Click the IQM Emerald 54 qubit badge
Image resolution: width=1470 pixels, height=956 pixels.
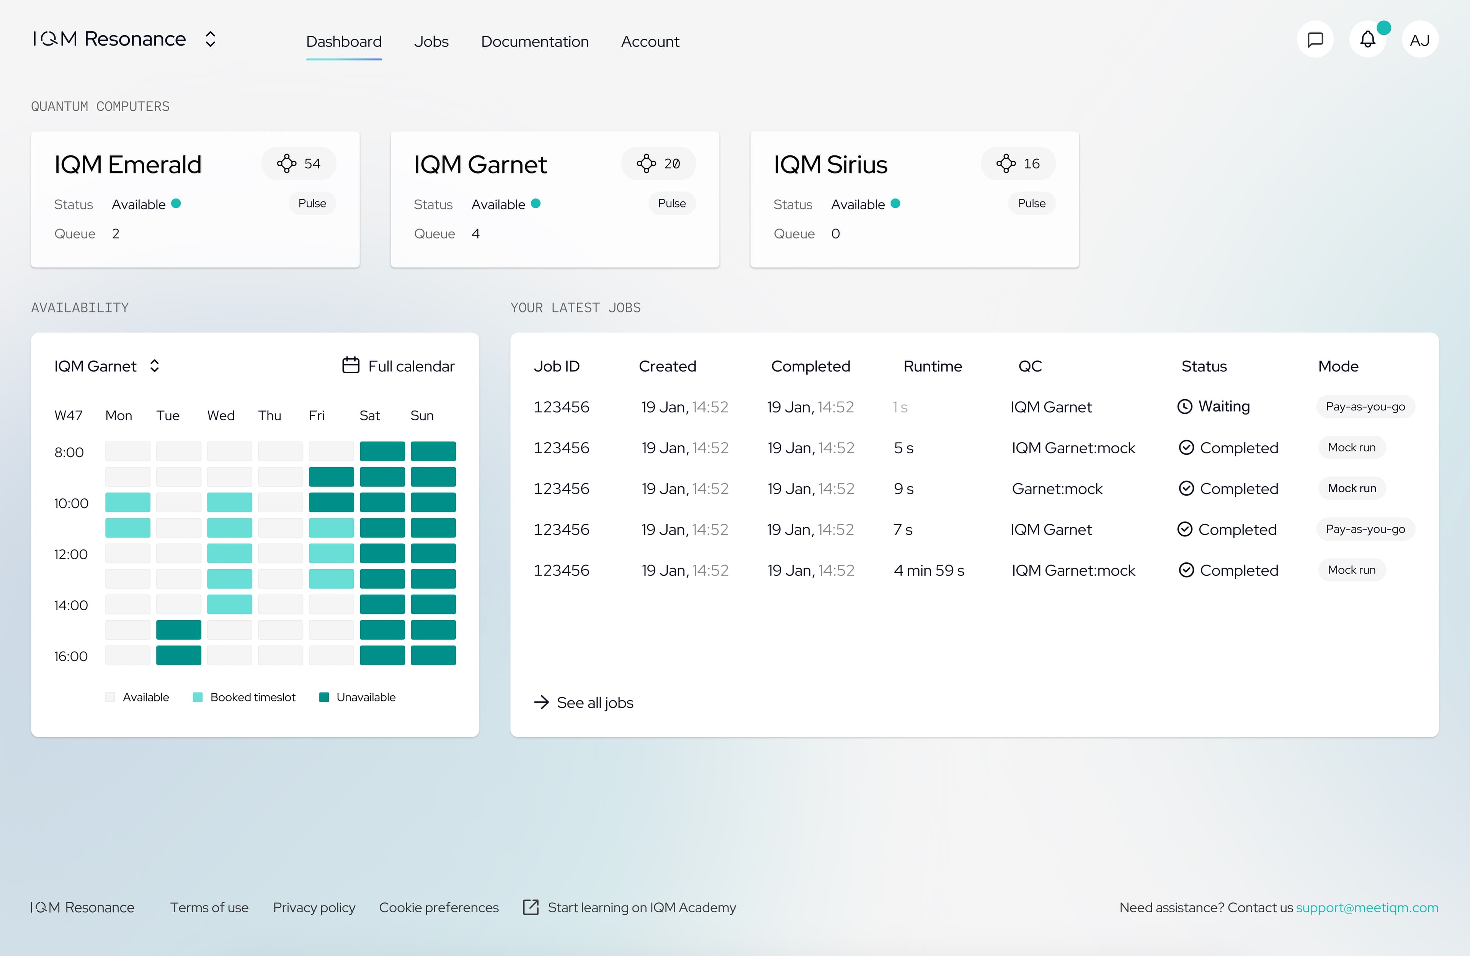click(299, 163)
